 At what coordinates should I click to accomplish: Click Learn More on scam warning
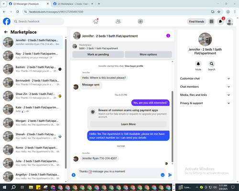[x=128, y=124]
